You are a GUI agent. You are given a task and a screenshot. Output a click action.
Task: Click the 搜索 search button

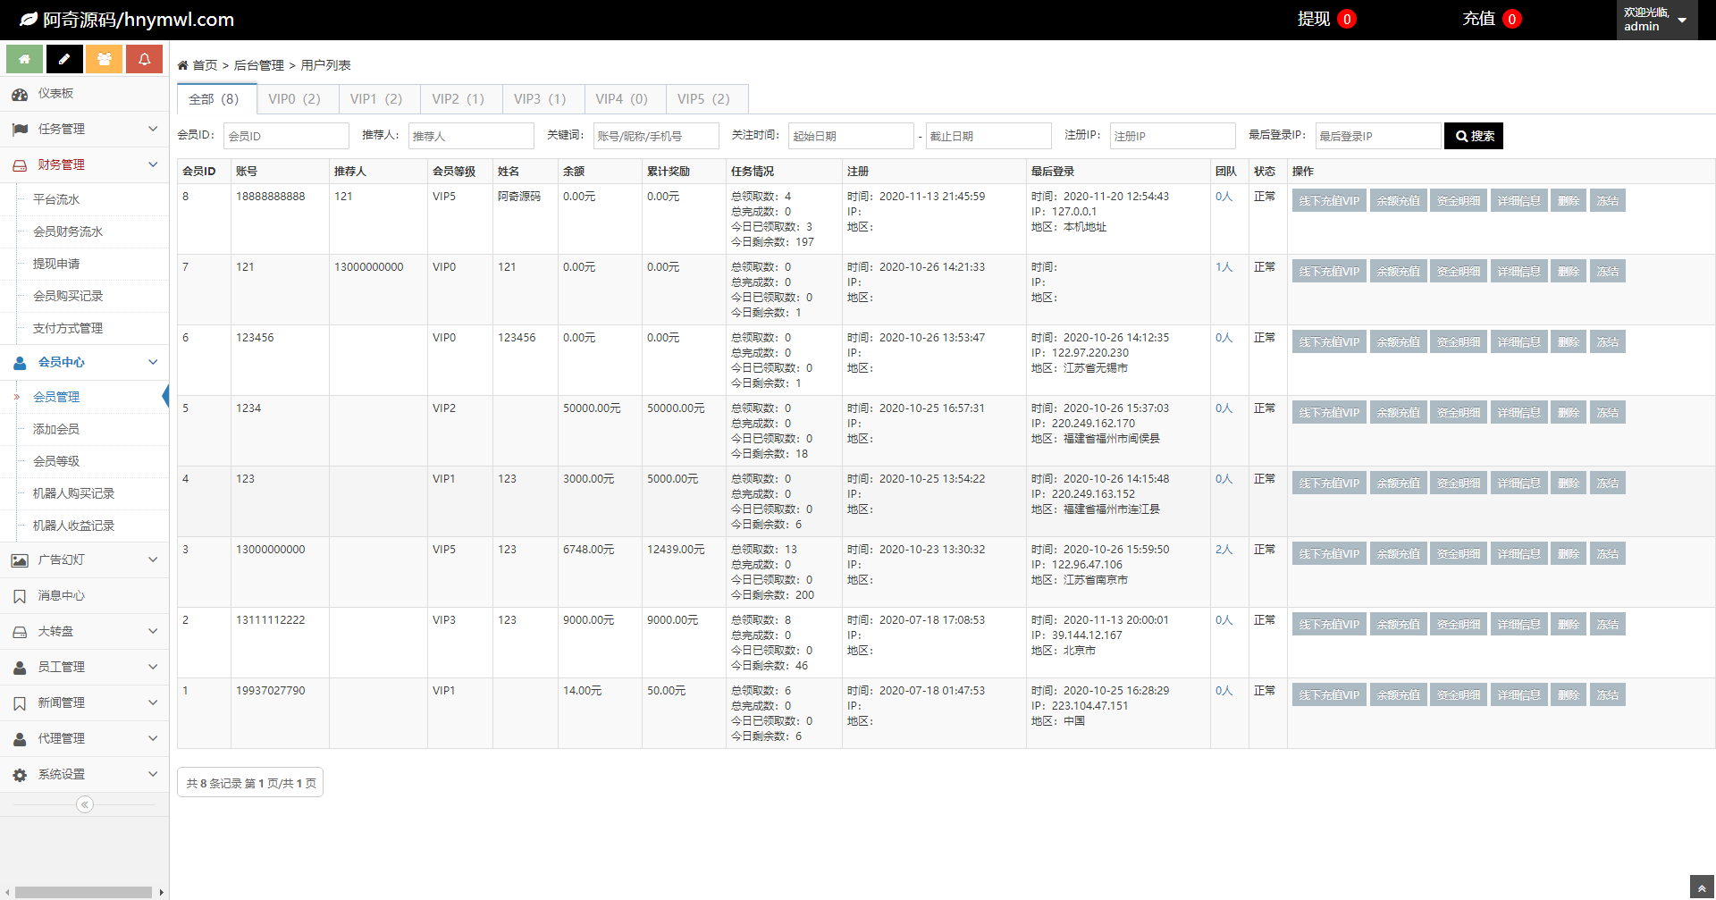(1473, 136)
